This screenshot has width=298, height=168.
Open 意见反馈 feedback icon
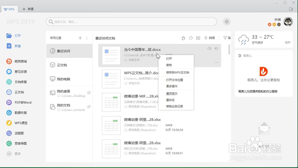click(9, 72)
